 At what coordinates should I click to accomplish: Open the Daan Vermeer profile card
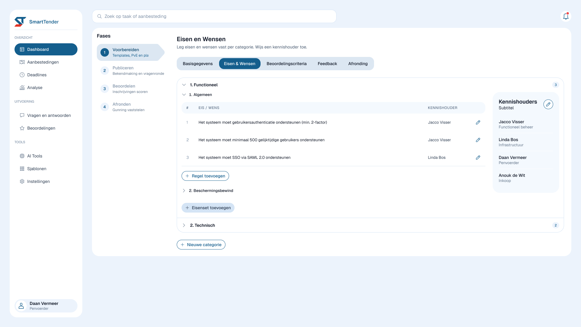click(46, 306)
